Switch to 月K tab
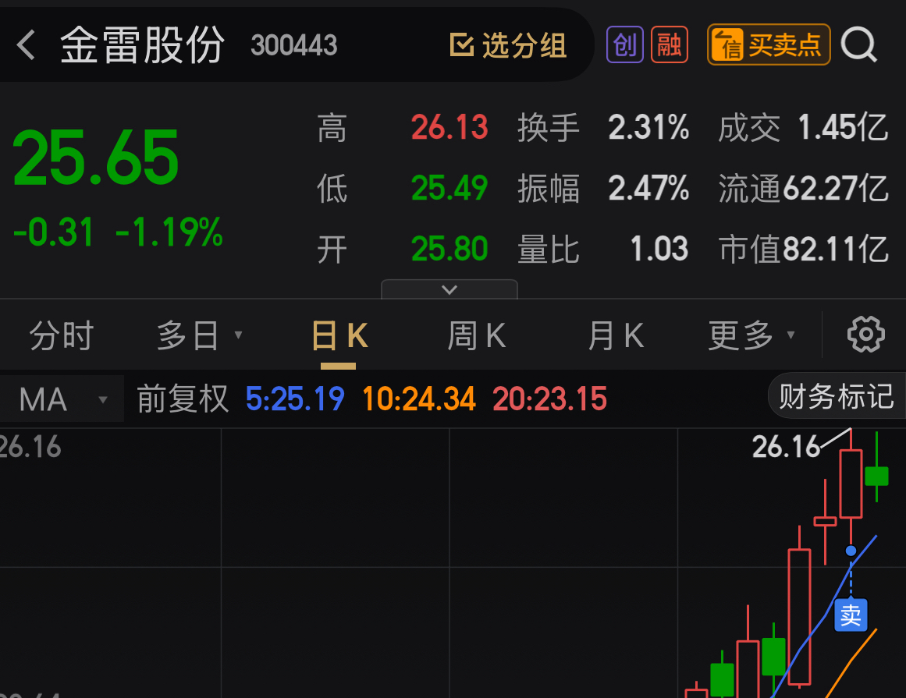The width and height of the screenshot is (906, 698). pos(616,335)
